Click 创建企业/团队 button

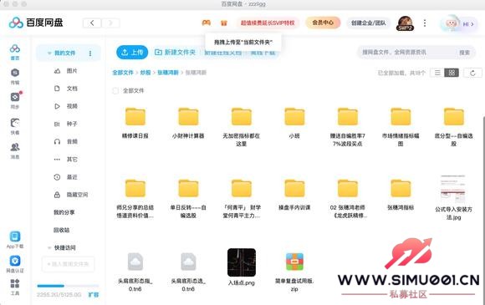coord(368,23)
